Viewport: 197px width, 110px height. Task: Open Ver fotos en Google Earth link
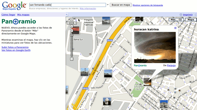[x=16, y=50]
